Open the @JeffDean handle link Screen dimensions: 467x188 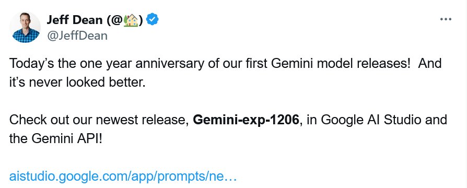click(x=77, y=36)
